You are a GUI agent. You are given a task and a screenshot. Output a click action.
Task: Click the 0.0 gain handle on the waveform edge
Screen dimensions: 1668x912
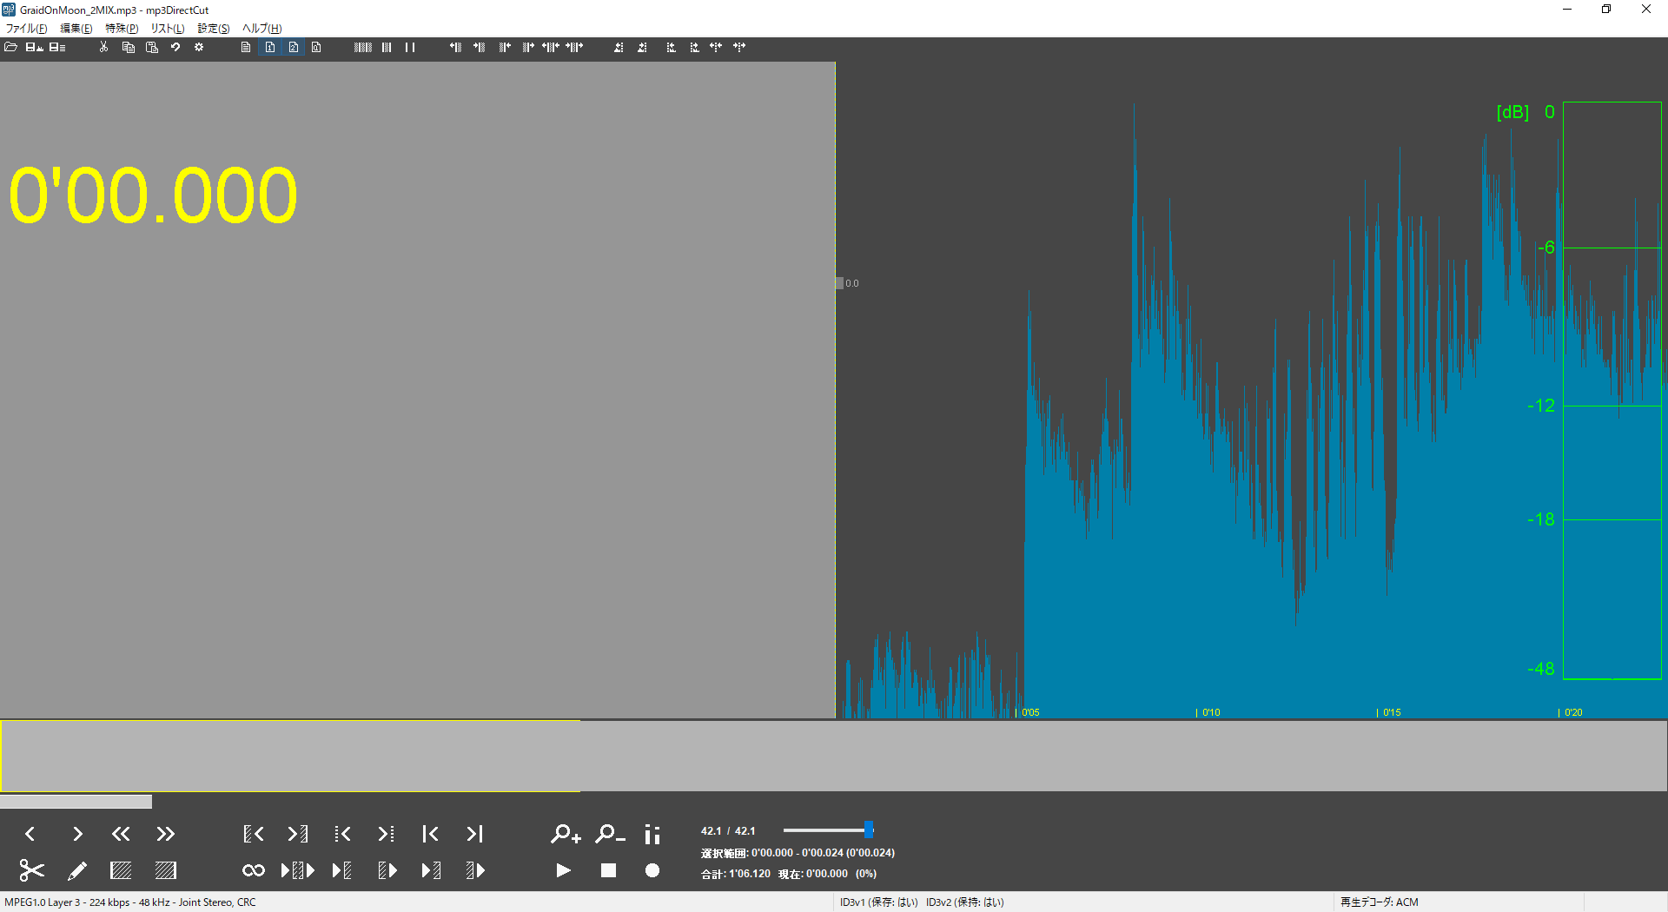point(839,283)
